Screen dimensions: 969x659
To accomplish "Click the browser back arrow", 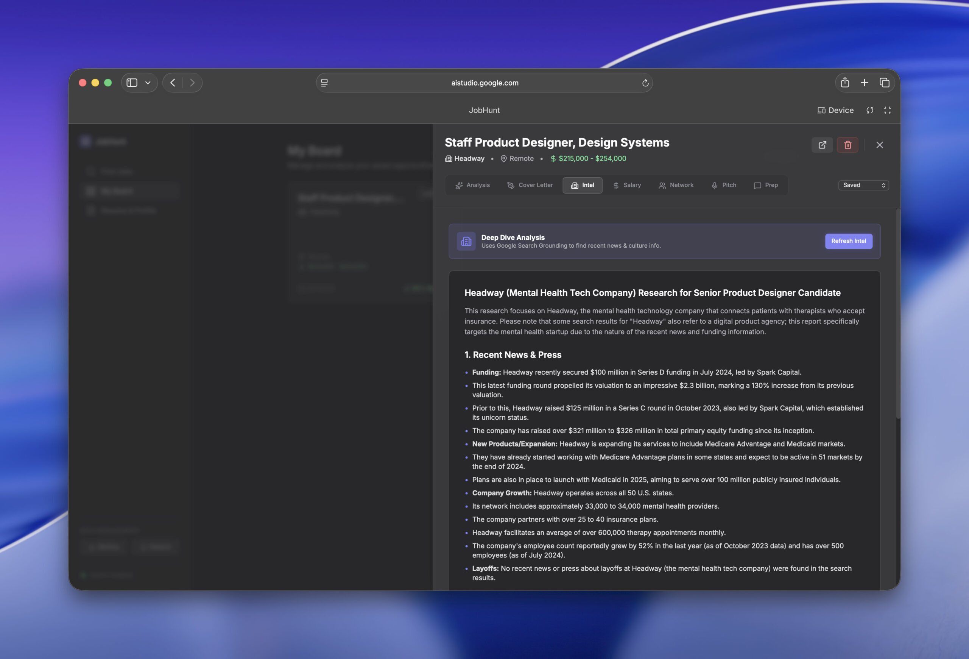I will [x=173, y=83].
